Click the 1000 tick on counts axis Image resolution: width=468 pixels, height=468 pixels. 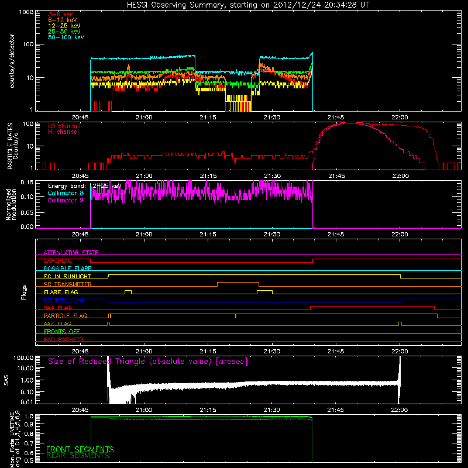[26, 12]
